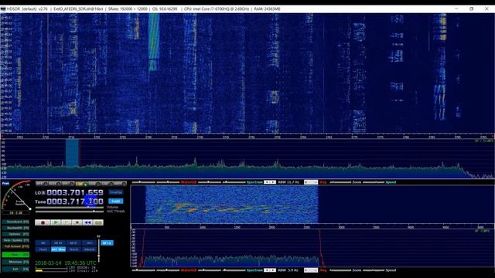Adjust the upper Zoom slider
Viewport: 495px width, 278px height.
click(340, 182)
